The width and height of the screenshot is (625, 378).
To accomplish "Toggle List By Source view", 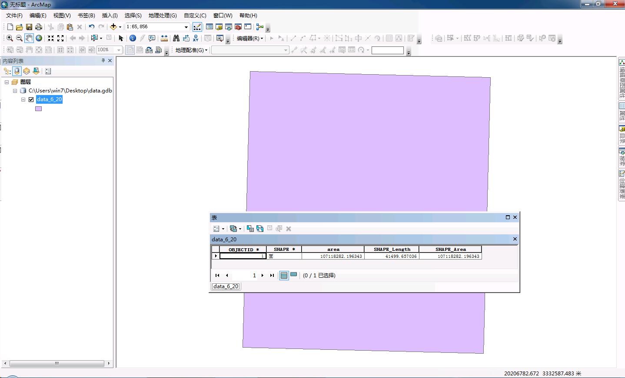I will coord(17,71).
